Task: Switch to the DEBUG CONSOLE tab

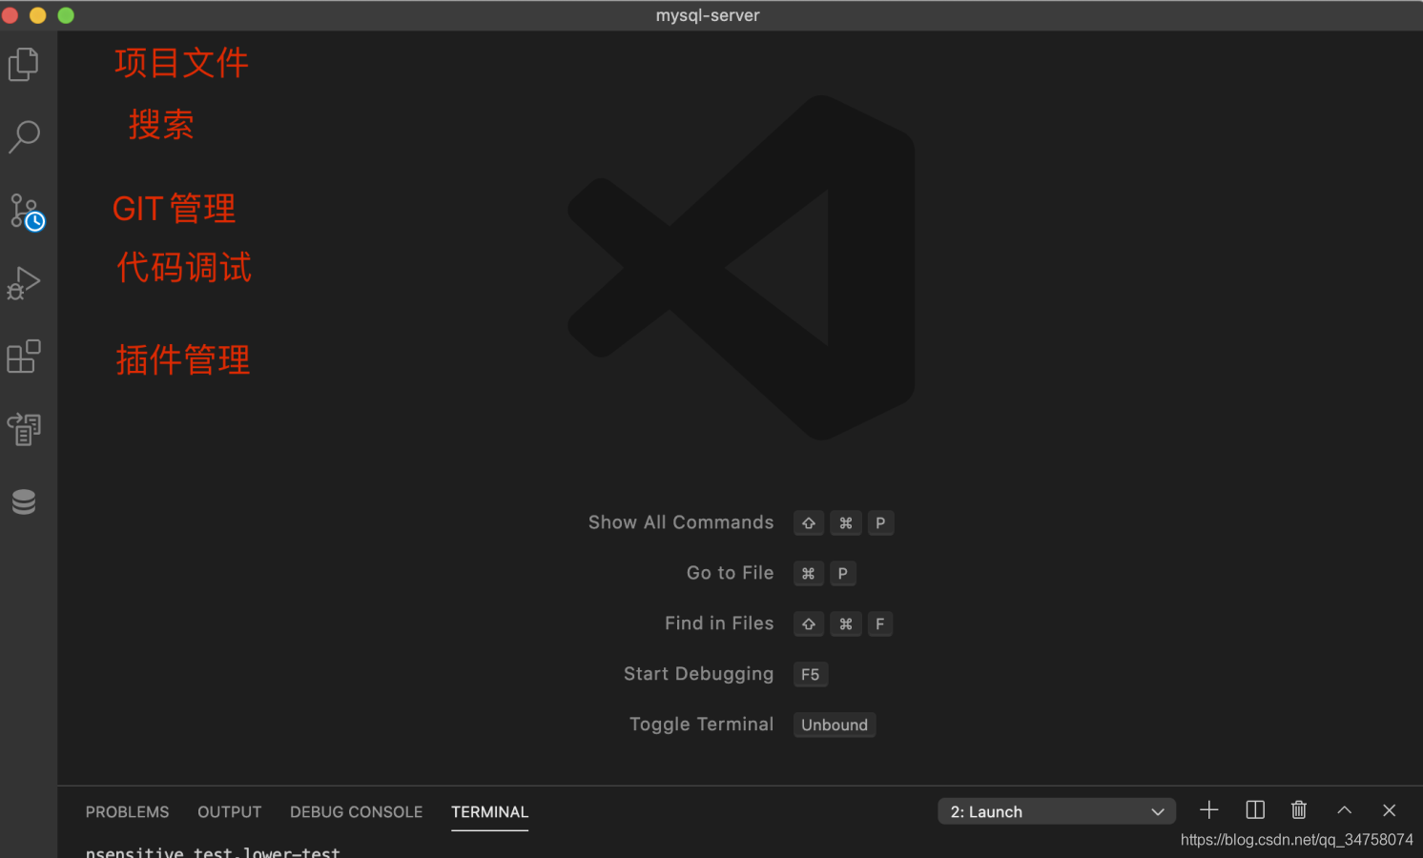Action: coord(357,812)
